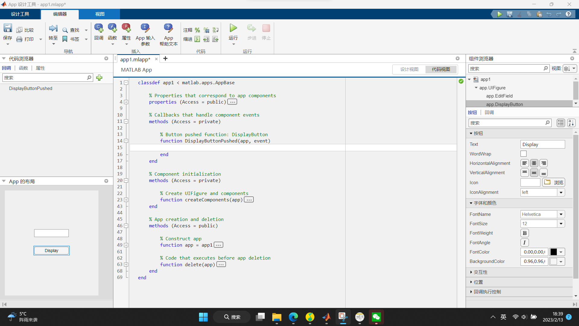Set HorizontalAlignment to center
Viewport: 579px width, 326px height.
(x=534, y=163)
